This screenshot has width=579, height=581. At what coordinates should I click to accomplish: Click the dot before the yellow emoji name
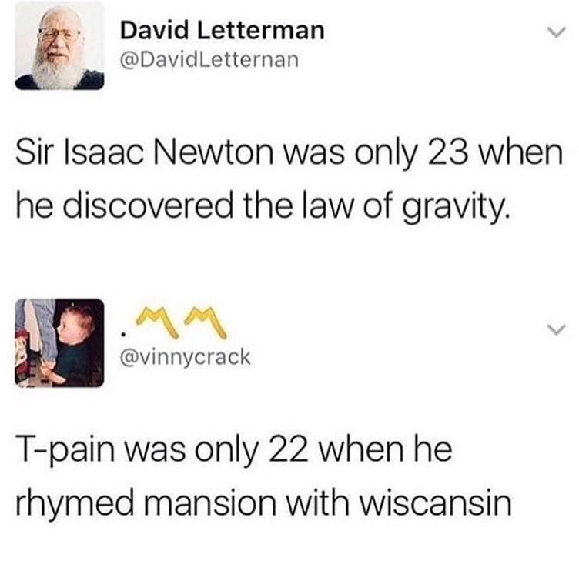pos(123,335)
